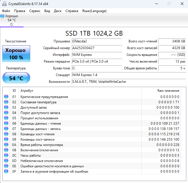Click the firmware field GTdecda2
The width and height of the screenshot is (188, 183).
point(97,41)
